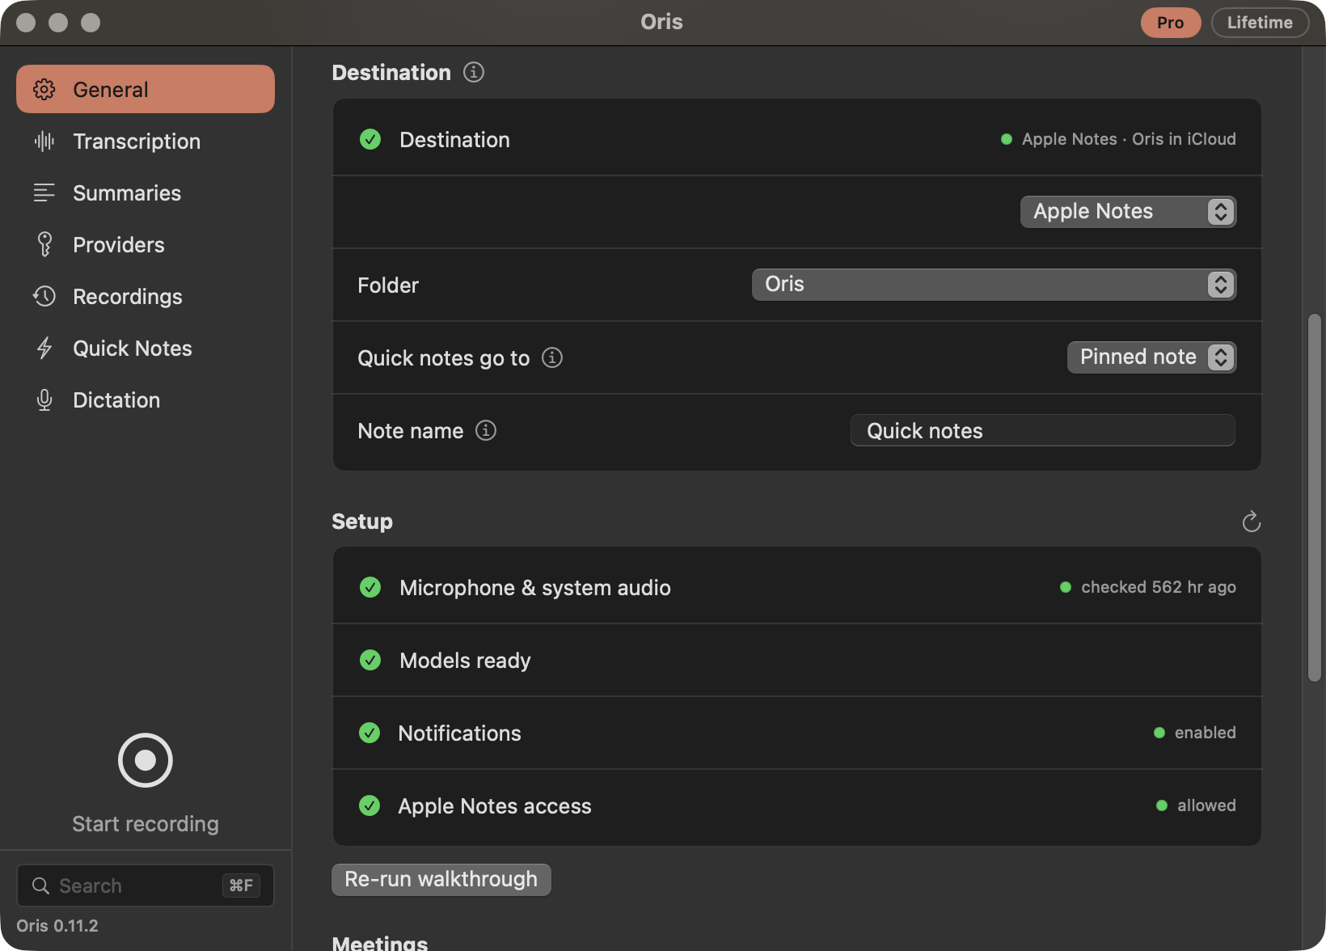Click the info icon next to Note name
Image resolution: width=1326 pixels, height=951 pixels.
[486, 430]
